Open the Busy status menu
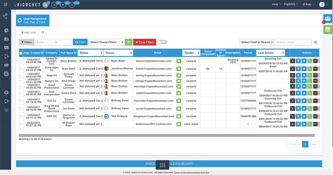This screenshot has width=333, height=175. pos(308,4)
